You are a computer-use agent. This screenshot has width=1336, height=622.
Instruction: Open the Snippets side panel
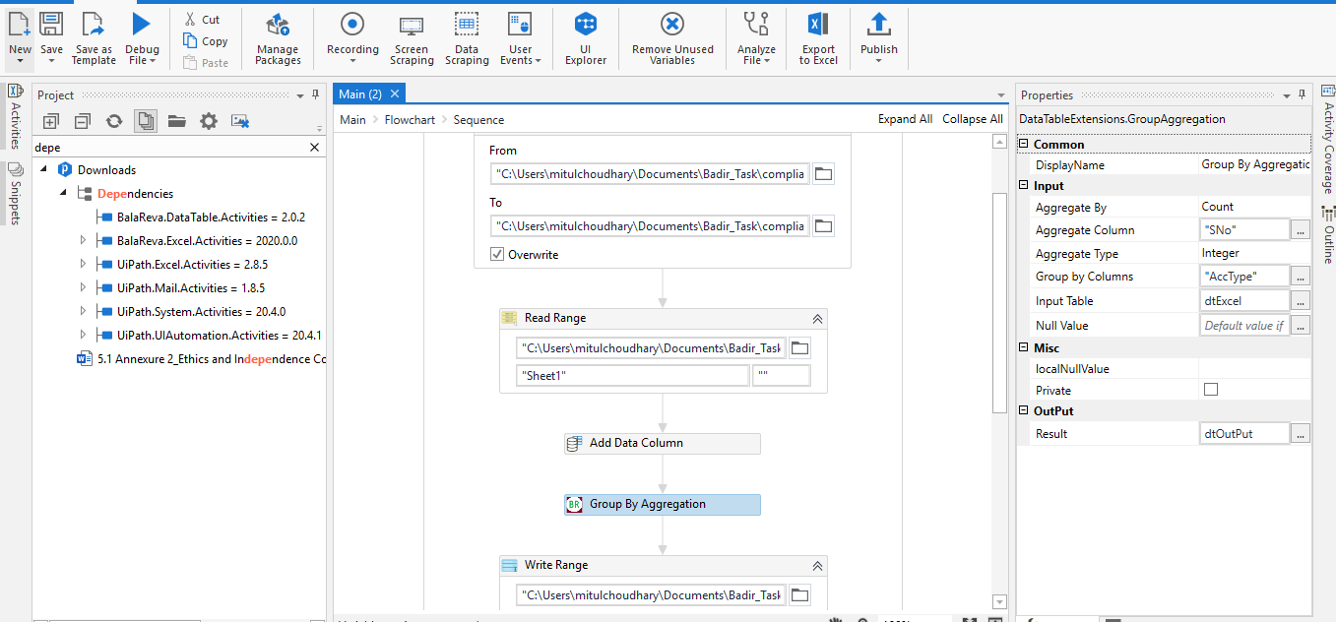pos(15,192)
